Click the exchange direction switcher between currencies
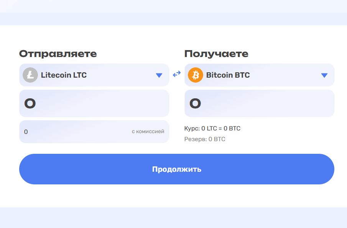Viewport: 347px width, 228px height. [176, 74]
